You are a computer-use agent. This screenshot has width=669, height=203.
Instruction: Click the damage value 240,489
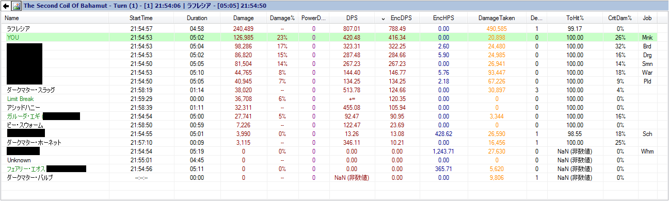(x=244, y=29)
